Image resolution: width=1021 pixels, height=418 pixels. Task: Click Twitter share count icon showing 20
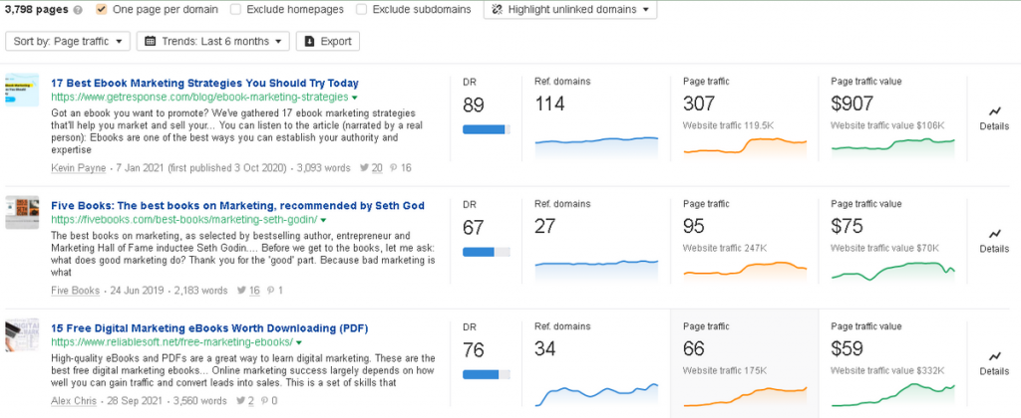(364, 168)
